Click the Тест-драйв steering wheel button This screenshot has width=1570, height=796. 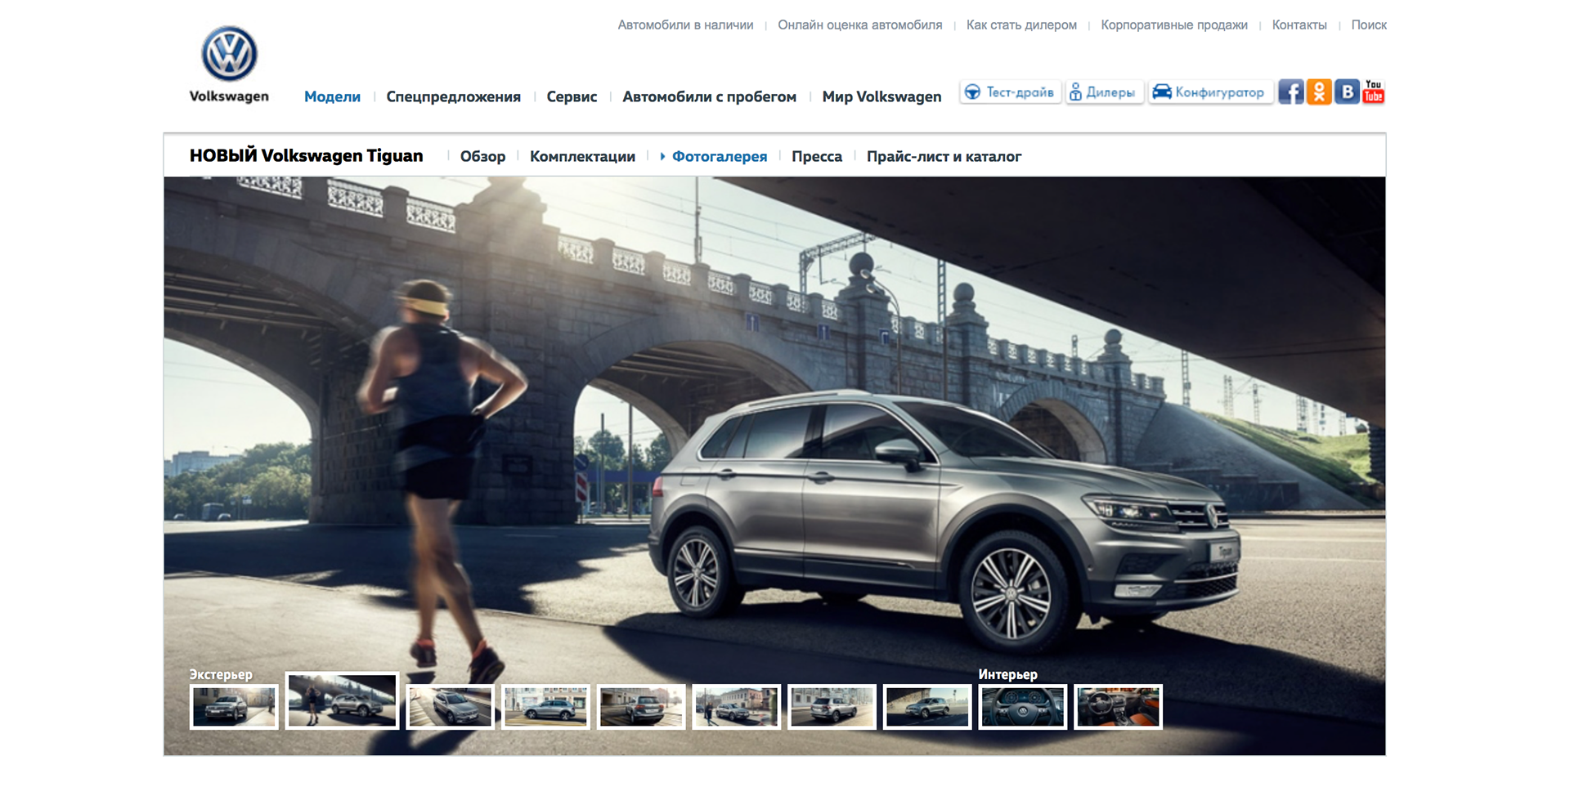(1010, 92)
